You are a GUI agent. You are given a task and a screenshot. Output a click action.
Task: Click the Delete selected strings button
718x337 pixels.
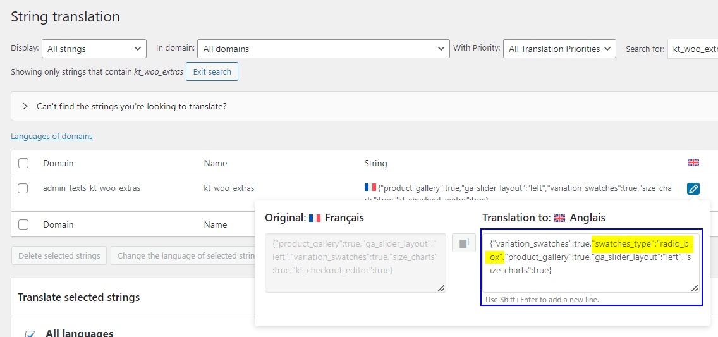pyautogui.click(x=59, y=256)
